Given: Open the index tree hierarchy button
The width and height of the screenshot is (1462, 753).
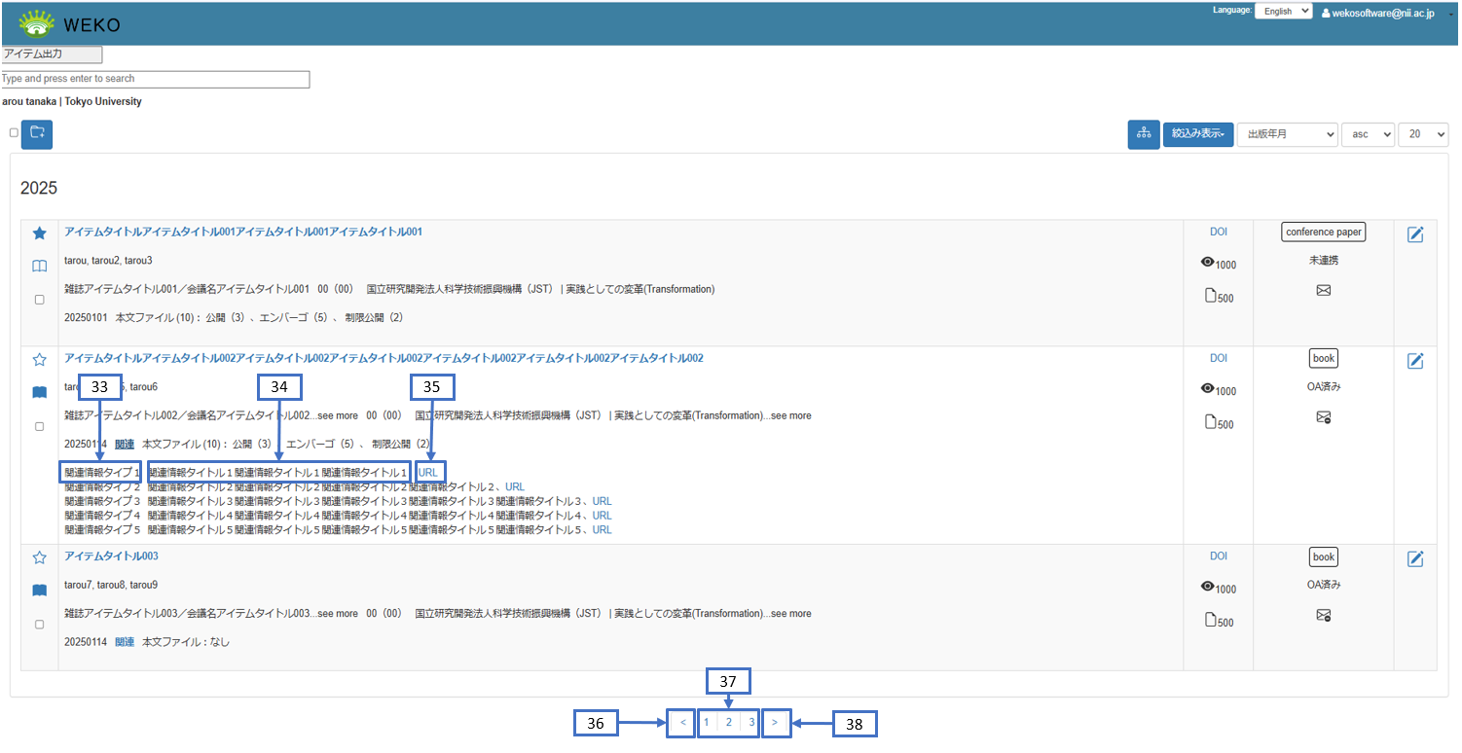Looking at the screenshot, I should (1143, 134).
